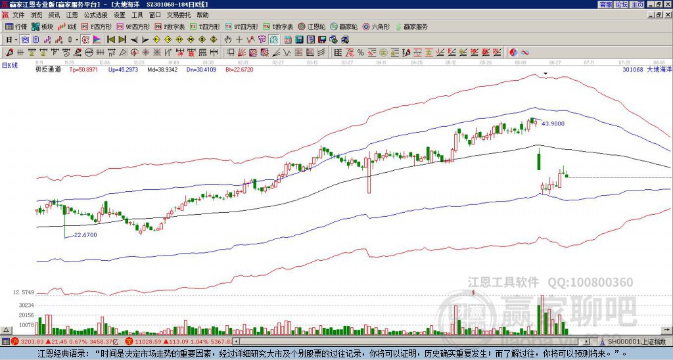This screenshot has height=360, width=673.
Task: Click the 22.6700 price low label
Action: click(x=85, y=235)
